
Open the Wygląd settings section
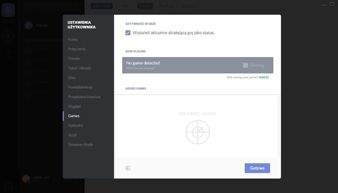(x=88, y=106)
